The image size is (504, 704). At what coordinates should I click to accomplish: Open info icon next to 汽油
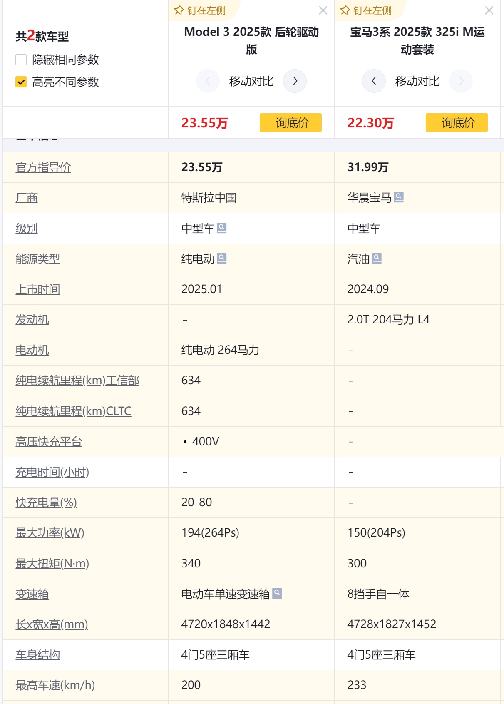point(377,258)
